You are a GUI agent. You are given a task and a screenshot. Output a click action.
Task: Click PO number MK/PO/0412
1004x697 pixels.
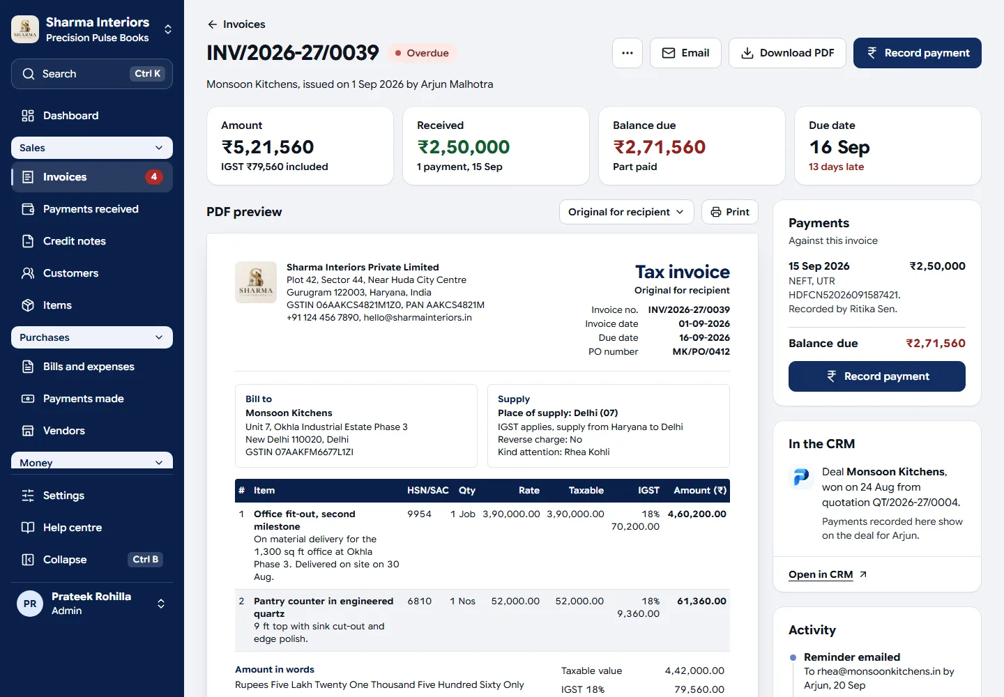coord(701,352)
